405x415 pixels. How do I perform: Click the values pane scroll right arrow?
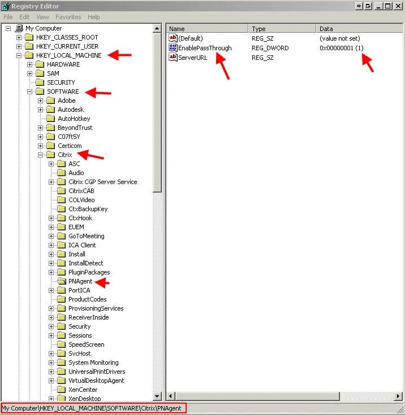click(x=398, y=396)
